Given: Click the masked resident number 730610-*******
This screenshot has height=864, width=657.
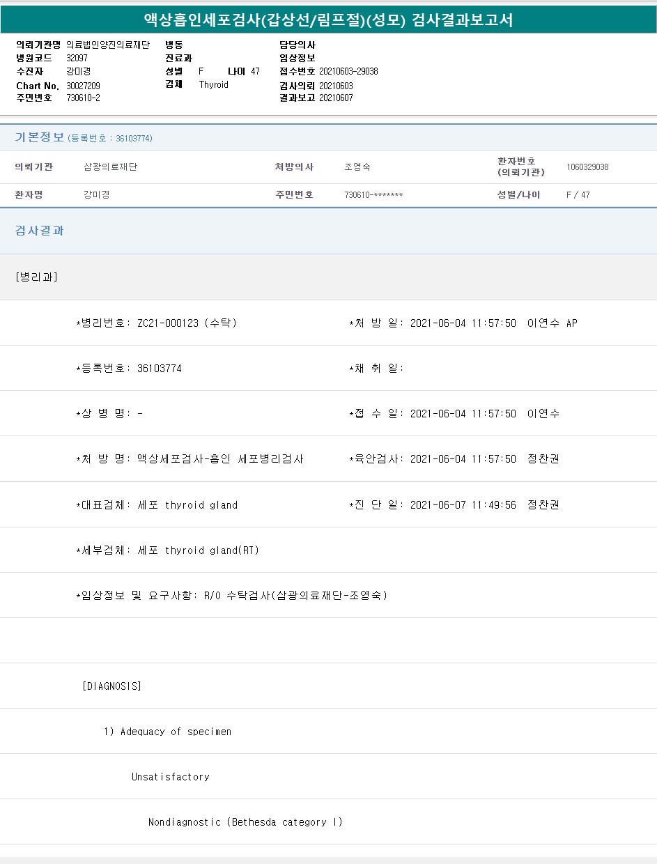Looking at the screenshot, I should (x=373, y=195).
